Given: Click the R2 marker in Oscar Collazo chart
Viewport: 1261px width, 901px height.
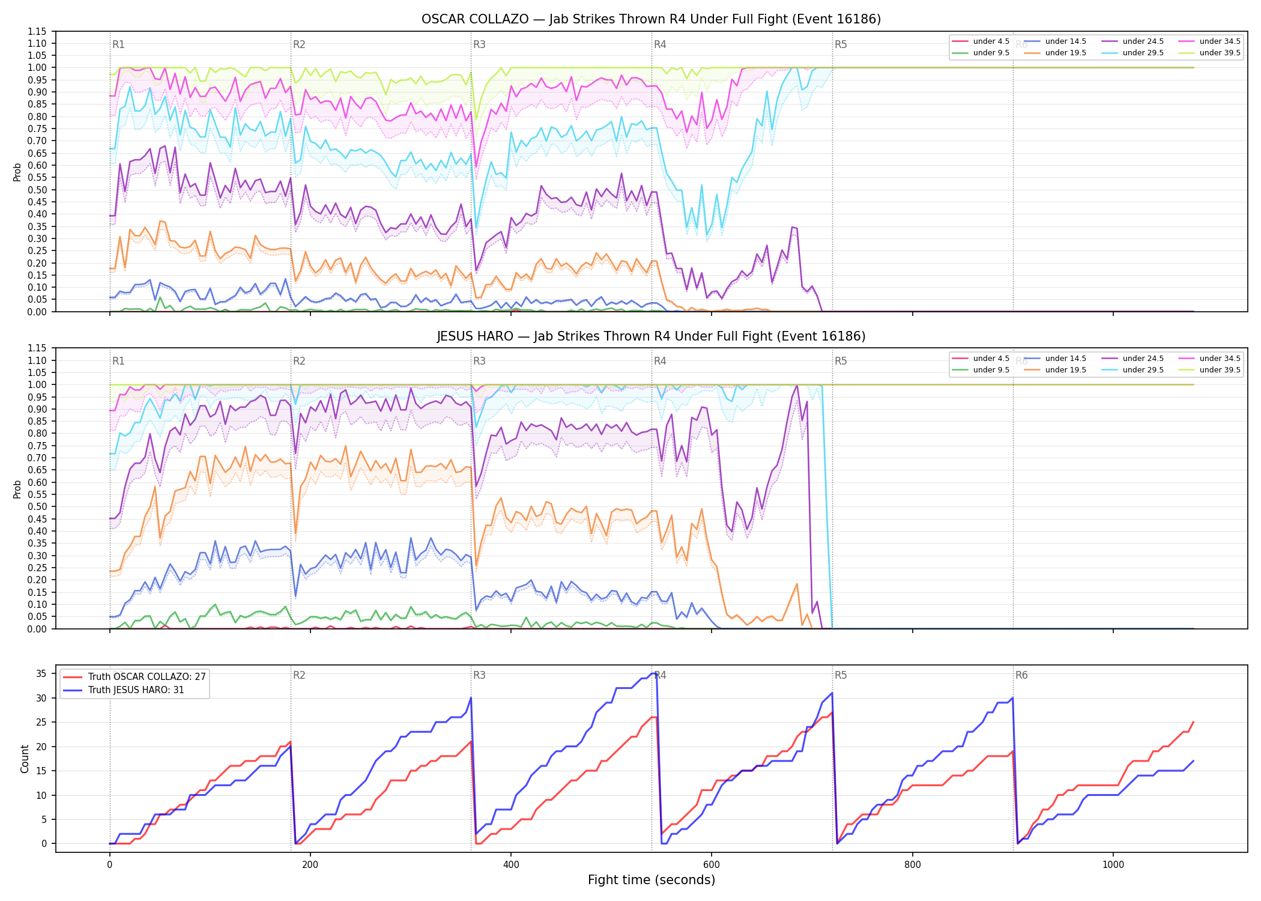Looking at the screenshot, I should coord(299,44).
